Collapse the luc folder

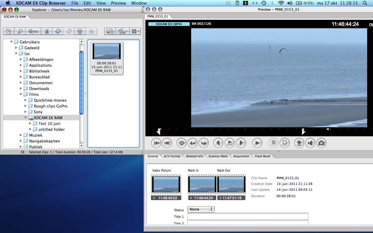16,54
